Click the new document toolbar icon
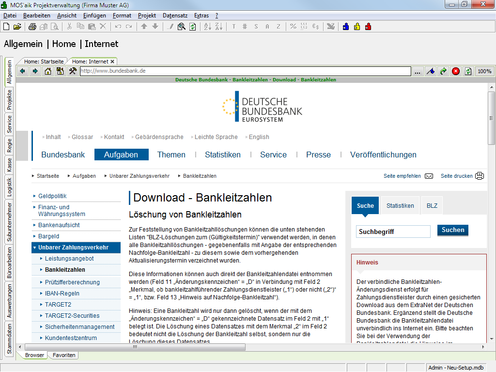Image resolution: width=496 pixels, height=372 pixels. (x=6, y=27)
